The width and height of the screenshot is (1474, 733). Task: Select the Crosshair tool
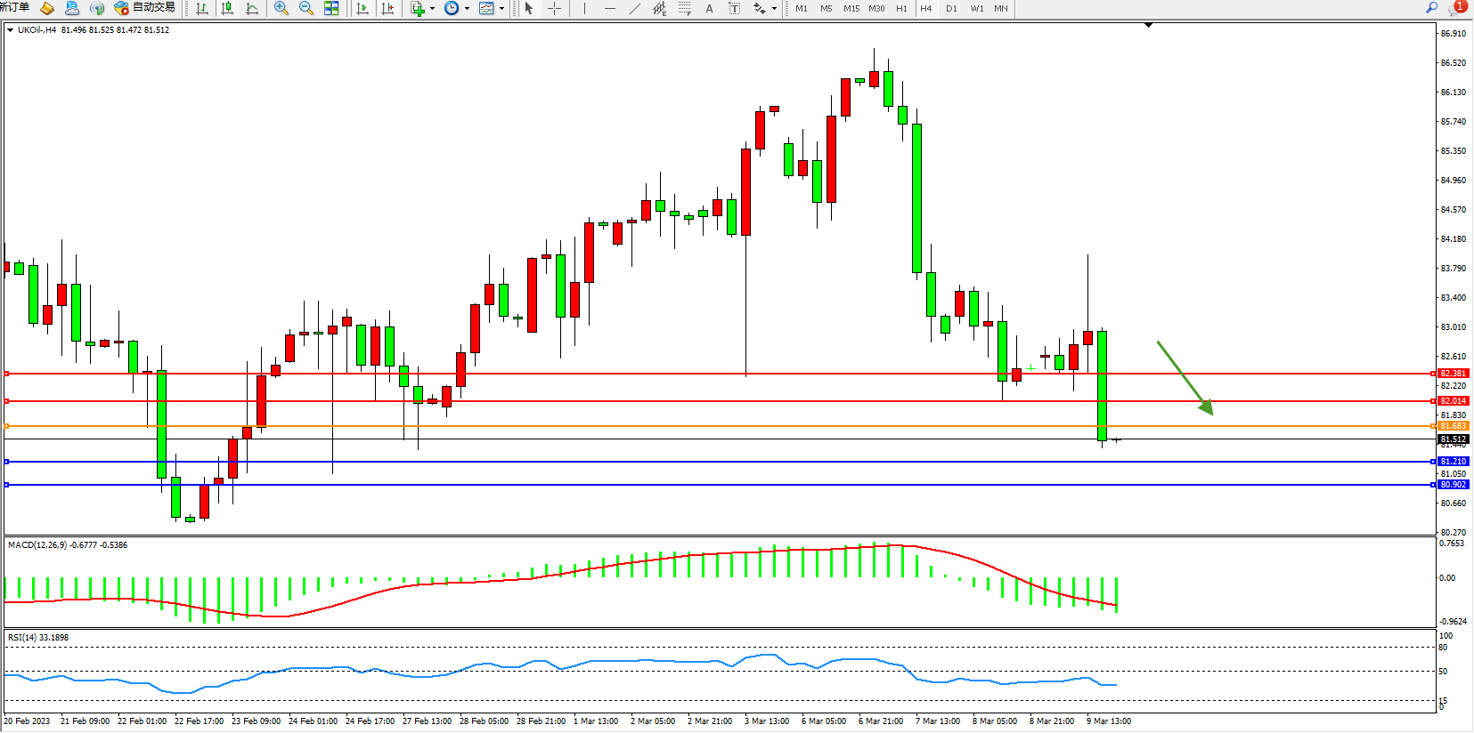pos(554,8)
